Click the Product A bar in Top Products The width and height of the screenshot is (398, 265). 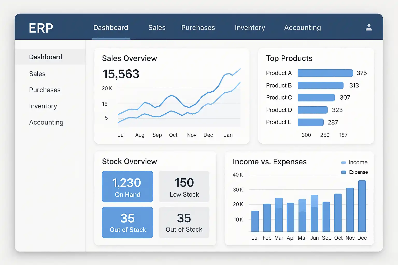[x=325, y=73]
